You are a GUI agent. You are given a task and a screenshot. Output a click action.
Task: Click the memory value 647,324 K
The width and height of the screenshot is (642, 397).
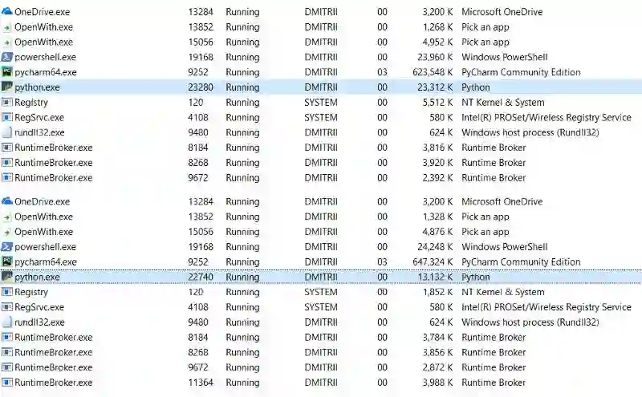click(433, 262)
